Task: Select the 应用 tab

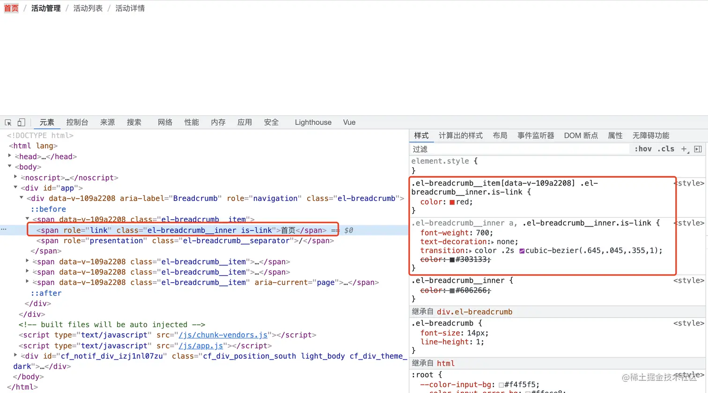Action: 244,122
